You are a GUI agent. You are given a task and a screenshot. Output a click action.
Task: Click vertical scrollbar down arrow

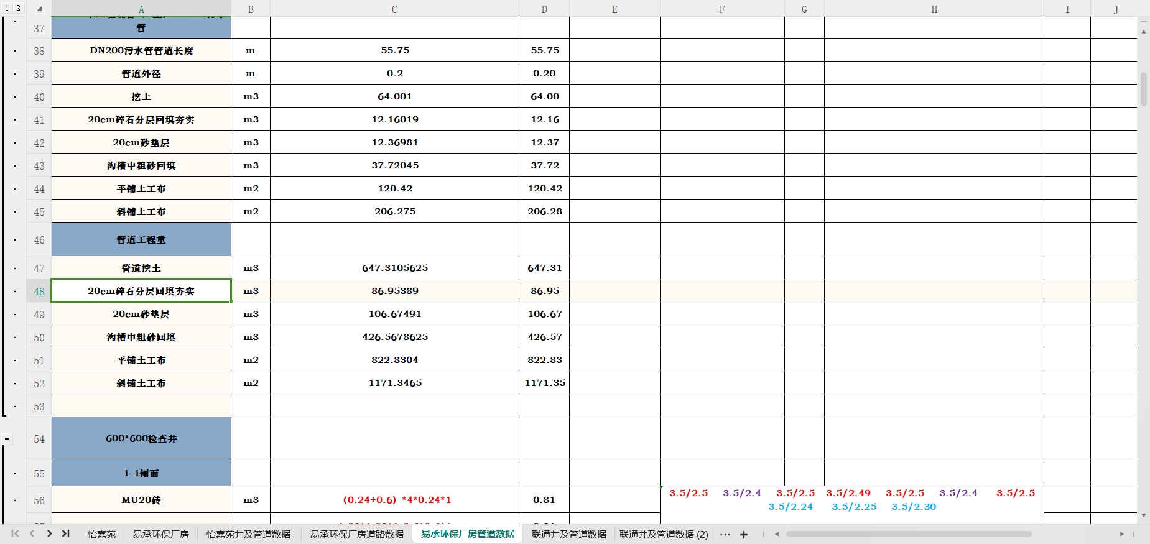1143,515
